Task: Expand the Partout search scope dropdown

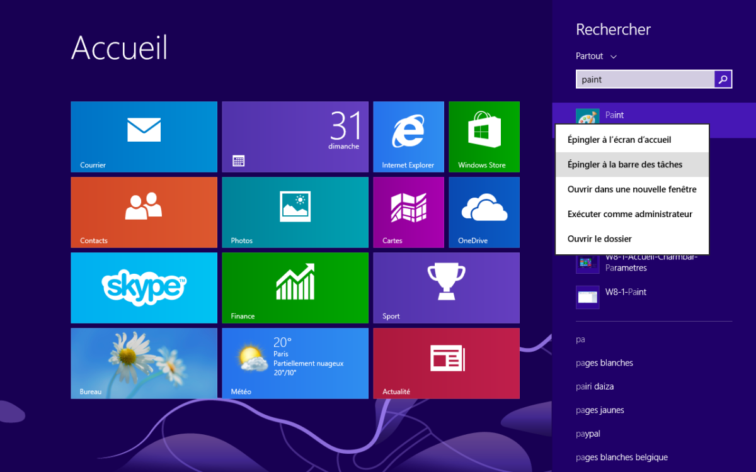Action: (x=596, y=56)
